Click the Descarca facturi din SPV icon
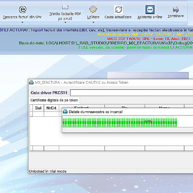Screen dimensions: 193x193 [x=22, y=9]
